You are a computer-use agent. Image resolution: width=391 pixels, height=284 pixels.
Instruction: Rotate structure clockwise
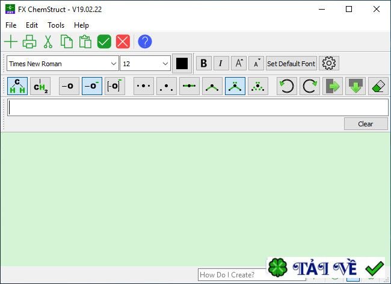(x=310, y=86)
